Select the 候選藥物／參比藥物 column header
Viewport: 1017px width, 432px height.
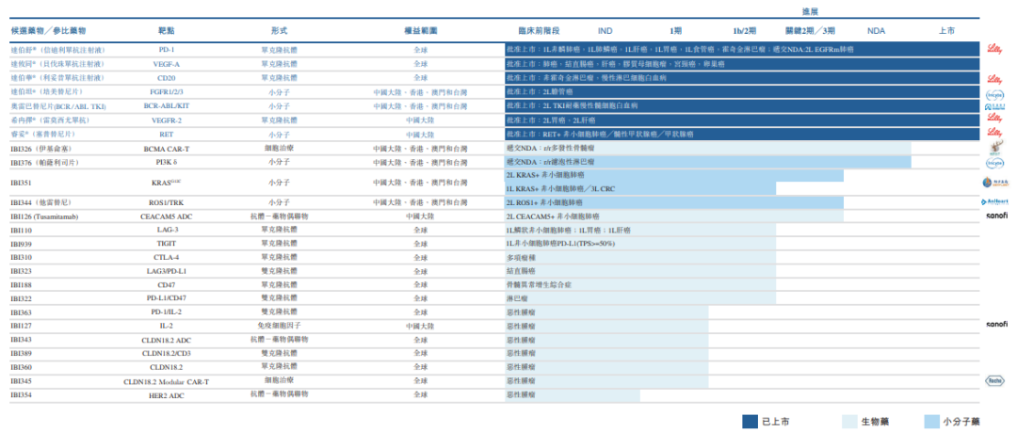[x=49, y=30]
